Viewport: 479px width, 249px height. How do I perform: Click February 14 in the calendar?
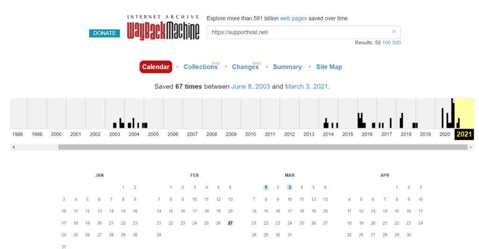(159, 211)
